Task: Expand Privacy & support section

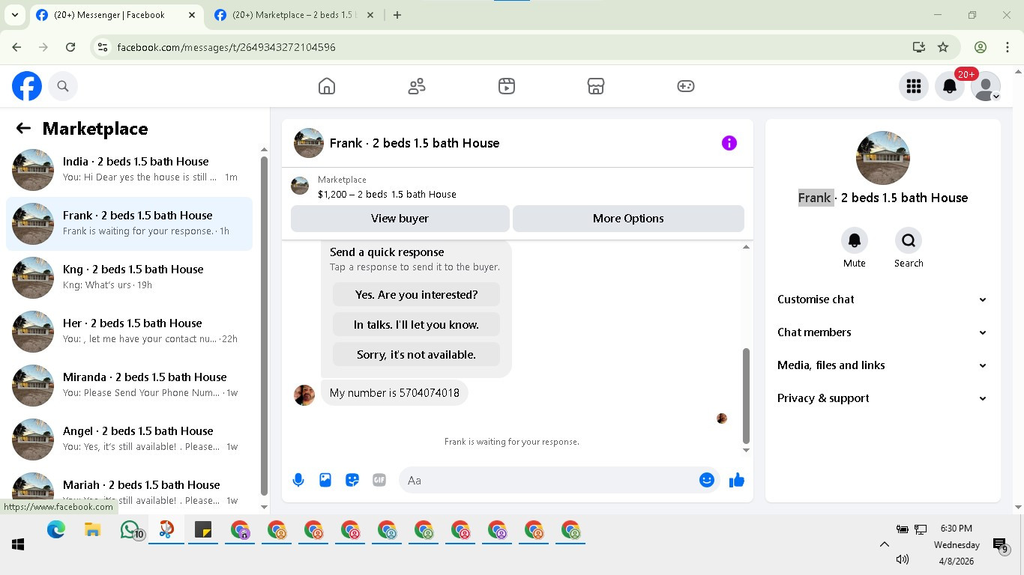Action: [882, 398]
